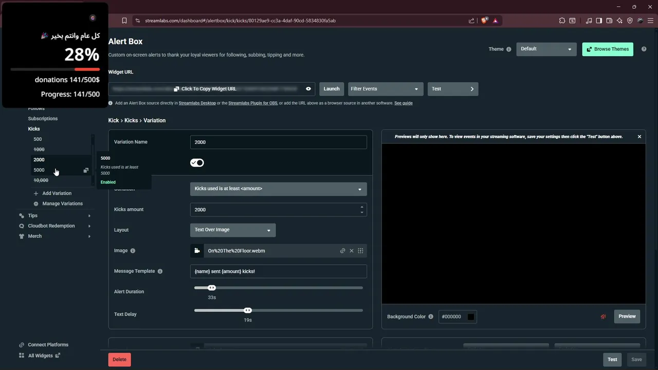658x370 pixels.
Task: Open the Streamlabs Desktop link
Action: coord(197,103)
